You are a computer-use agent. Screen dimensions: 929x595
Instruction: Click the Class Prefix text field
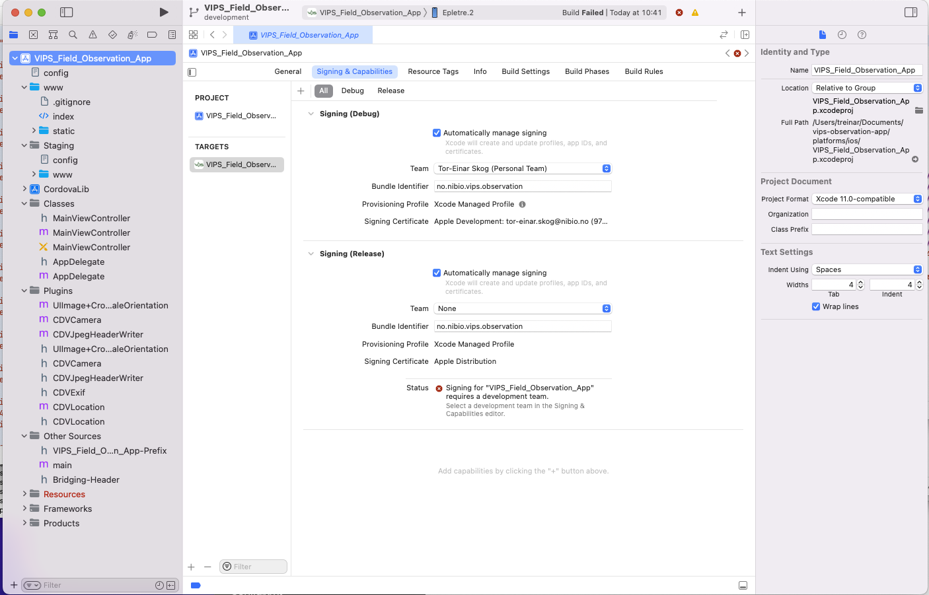(x=867, y=229)
